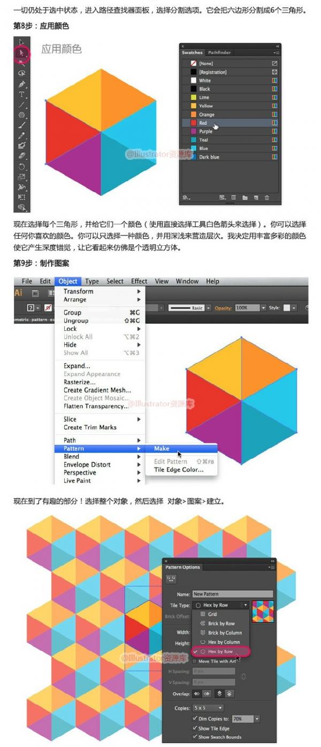
Task: Open the Effect menu in menu bar
Action: pos(139,281)
